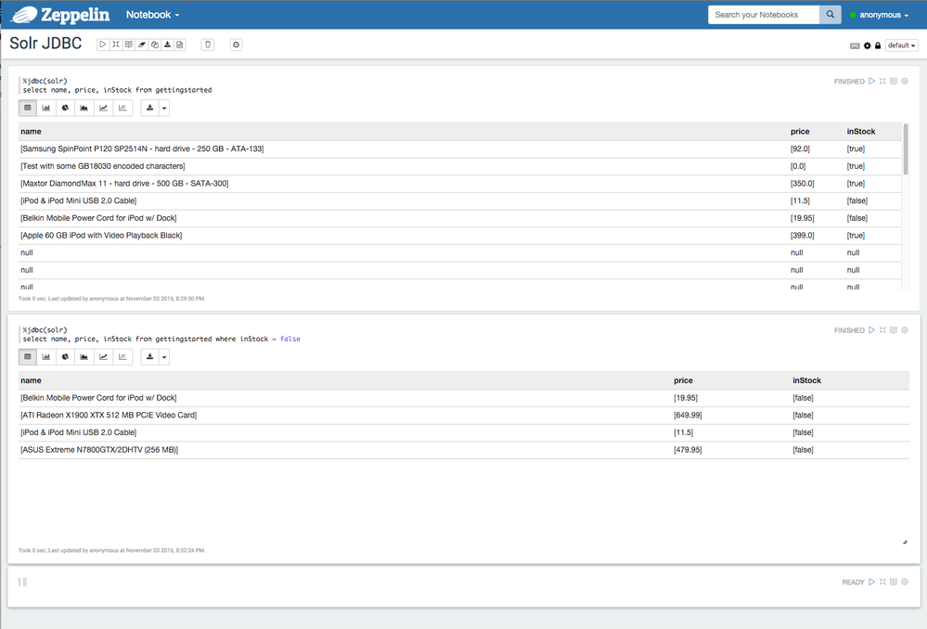
Task: Switch second paragraph to bar chart
Action: tap(46, 356)
